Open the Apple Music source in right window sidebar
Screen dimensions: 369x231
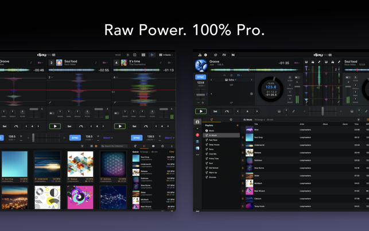click(x=197, y=135)
